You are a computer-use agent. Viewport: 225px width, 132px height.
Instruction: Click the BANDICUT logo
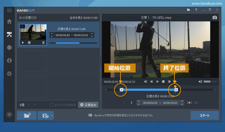(x=26, y=10)
